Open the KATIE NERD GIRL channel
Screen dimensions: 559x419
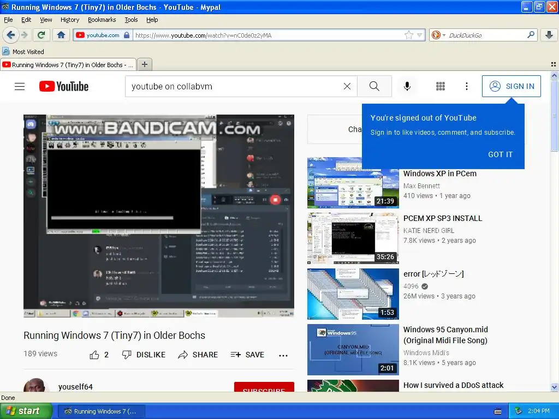[429, 231]
